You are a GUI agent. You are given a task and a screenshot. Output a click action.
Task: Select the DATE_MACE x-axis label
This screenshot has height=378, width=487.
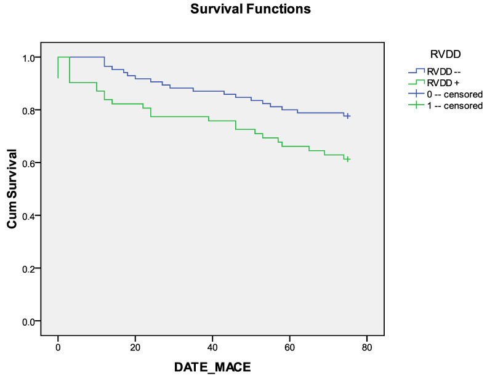point(212,367)
